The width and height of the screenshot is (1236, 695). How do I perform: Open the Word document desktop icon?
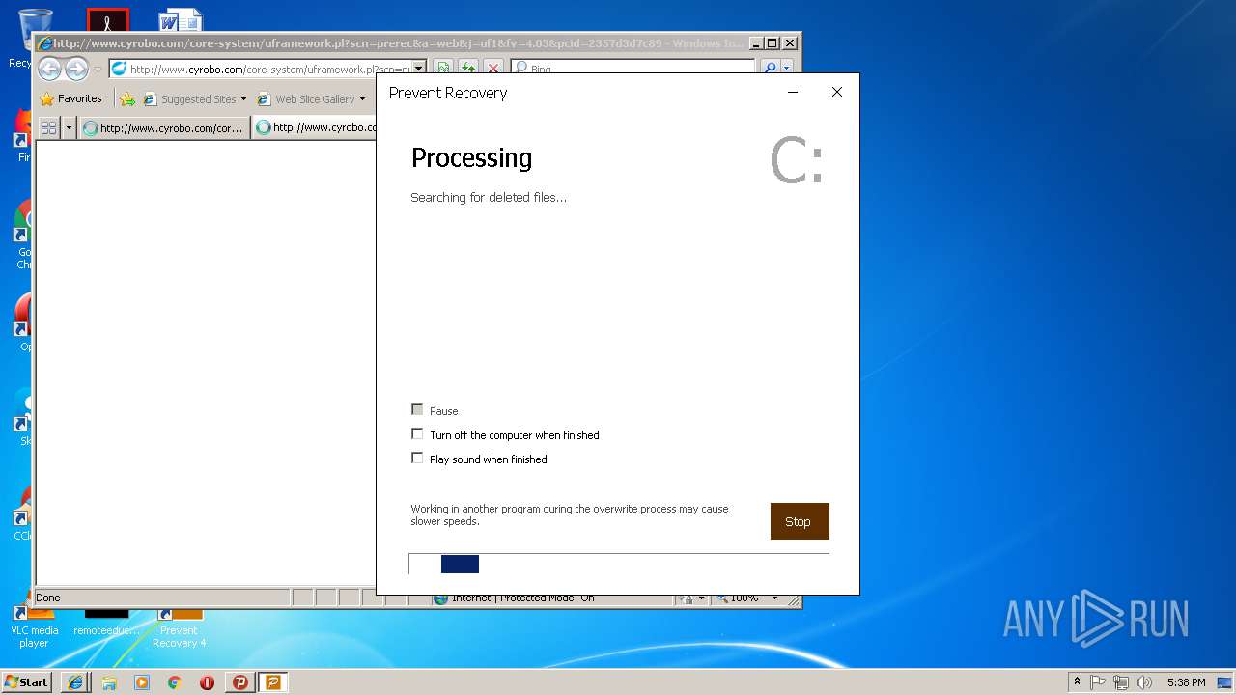coord(180,20)
